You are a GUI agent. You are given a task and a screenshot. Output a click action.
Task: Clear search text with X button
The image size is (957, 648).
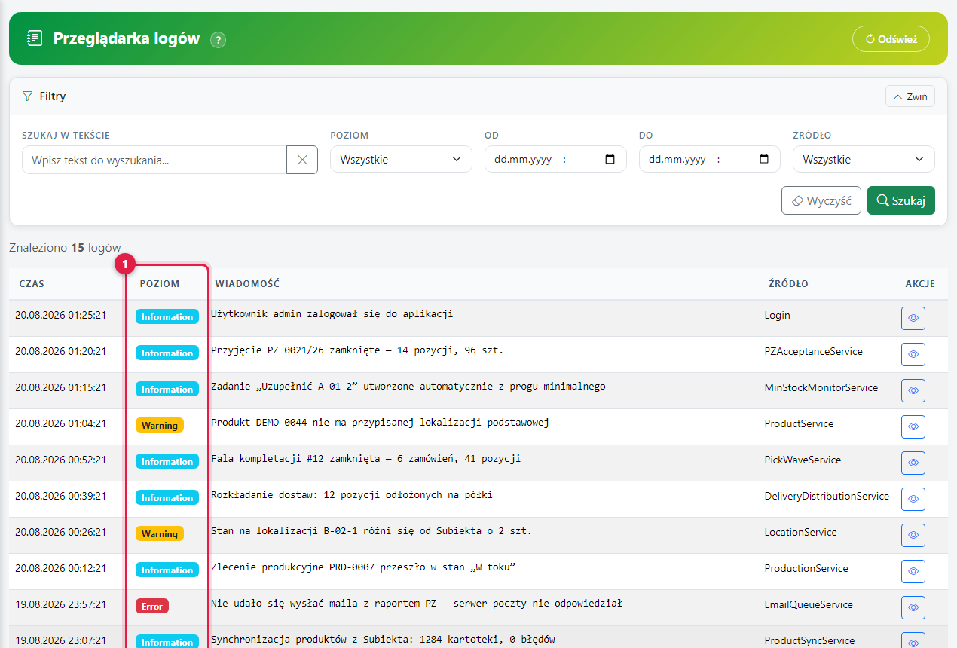point(302,160)
